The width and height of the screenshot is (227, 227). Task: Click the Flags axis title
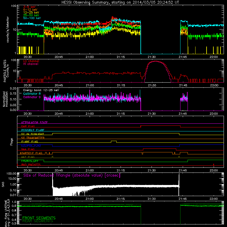tap(12, 142)
